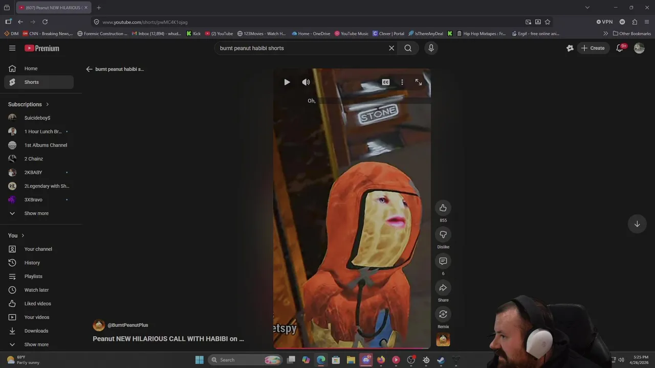The image size is (655, 368).
Task: Play the Short video
Action: [x=287, y=82]
